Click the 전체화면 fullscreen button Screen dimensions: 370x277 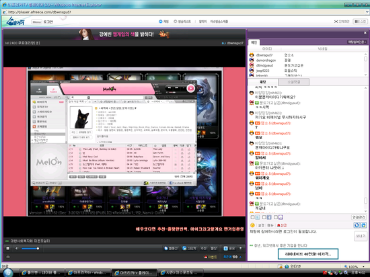coord(342,22)
